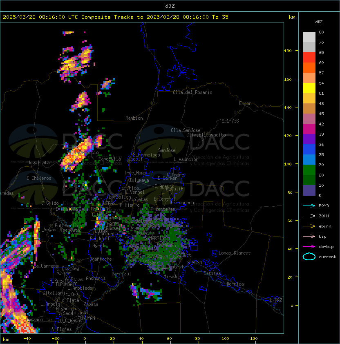Click the 'Clla.SanJose' map label
The image size is (340, 344).
pyautogui.click(x=186, y=130)
